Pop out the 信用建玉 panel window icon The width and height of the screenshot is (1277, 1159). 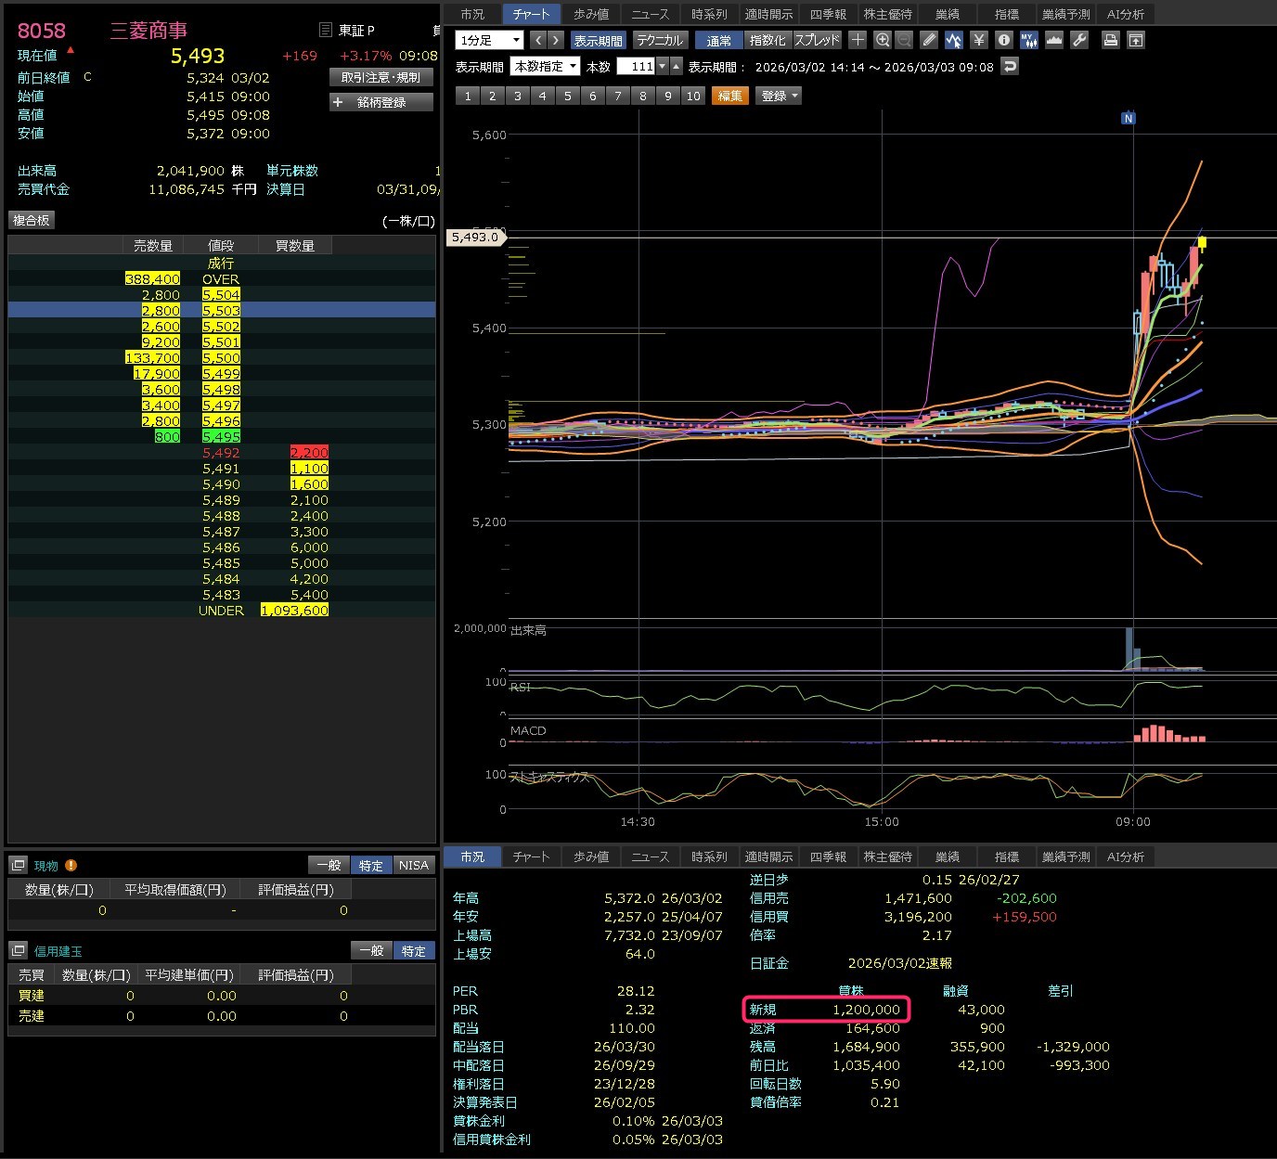[19, 951]
